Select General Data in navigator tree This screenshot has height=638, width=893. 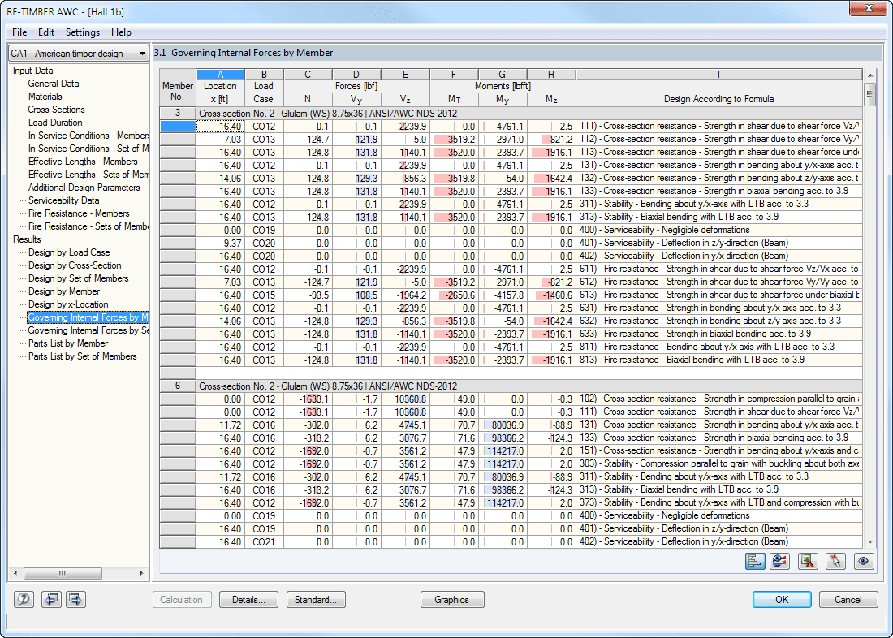(x=54, y=84)
